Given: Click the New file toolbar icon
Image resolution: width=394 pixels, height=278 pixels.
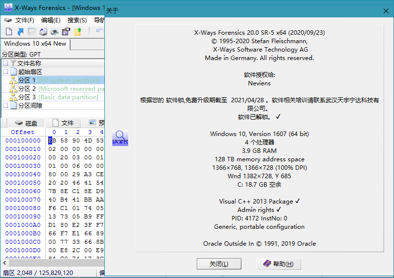Looking at the screenshot, I should click(9, 32).
